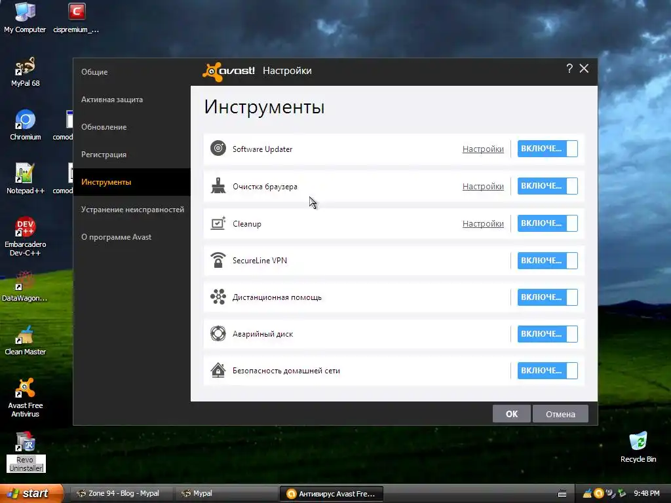
Task: Open Устранение неисправностей section
Action: [132, 210]
